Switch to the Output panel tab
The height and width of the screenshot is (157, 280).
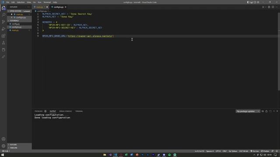coord(52,111)
